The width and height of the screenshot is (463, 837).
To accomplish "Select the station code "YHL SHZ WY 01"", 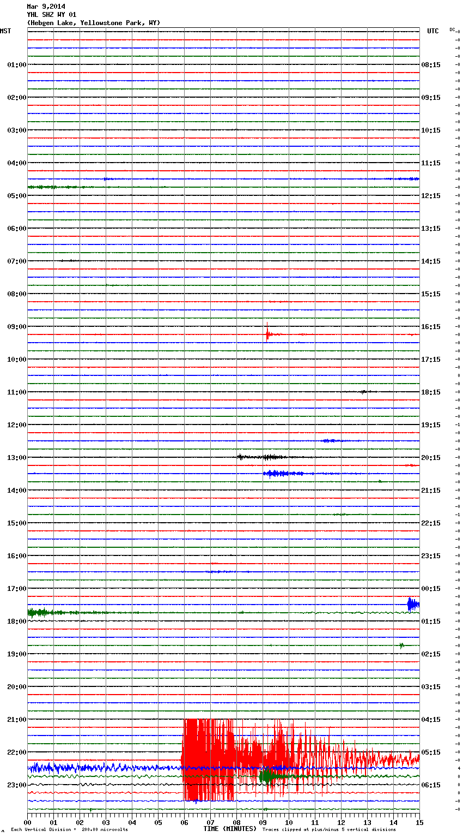I will (x=52, y=15).
